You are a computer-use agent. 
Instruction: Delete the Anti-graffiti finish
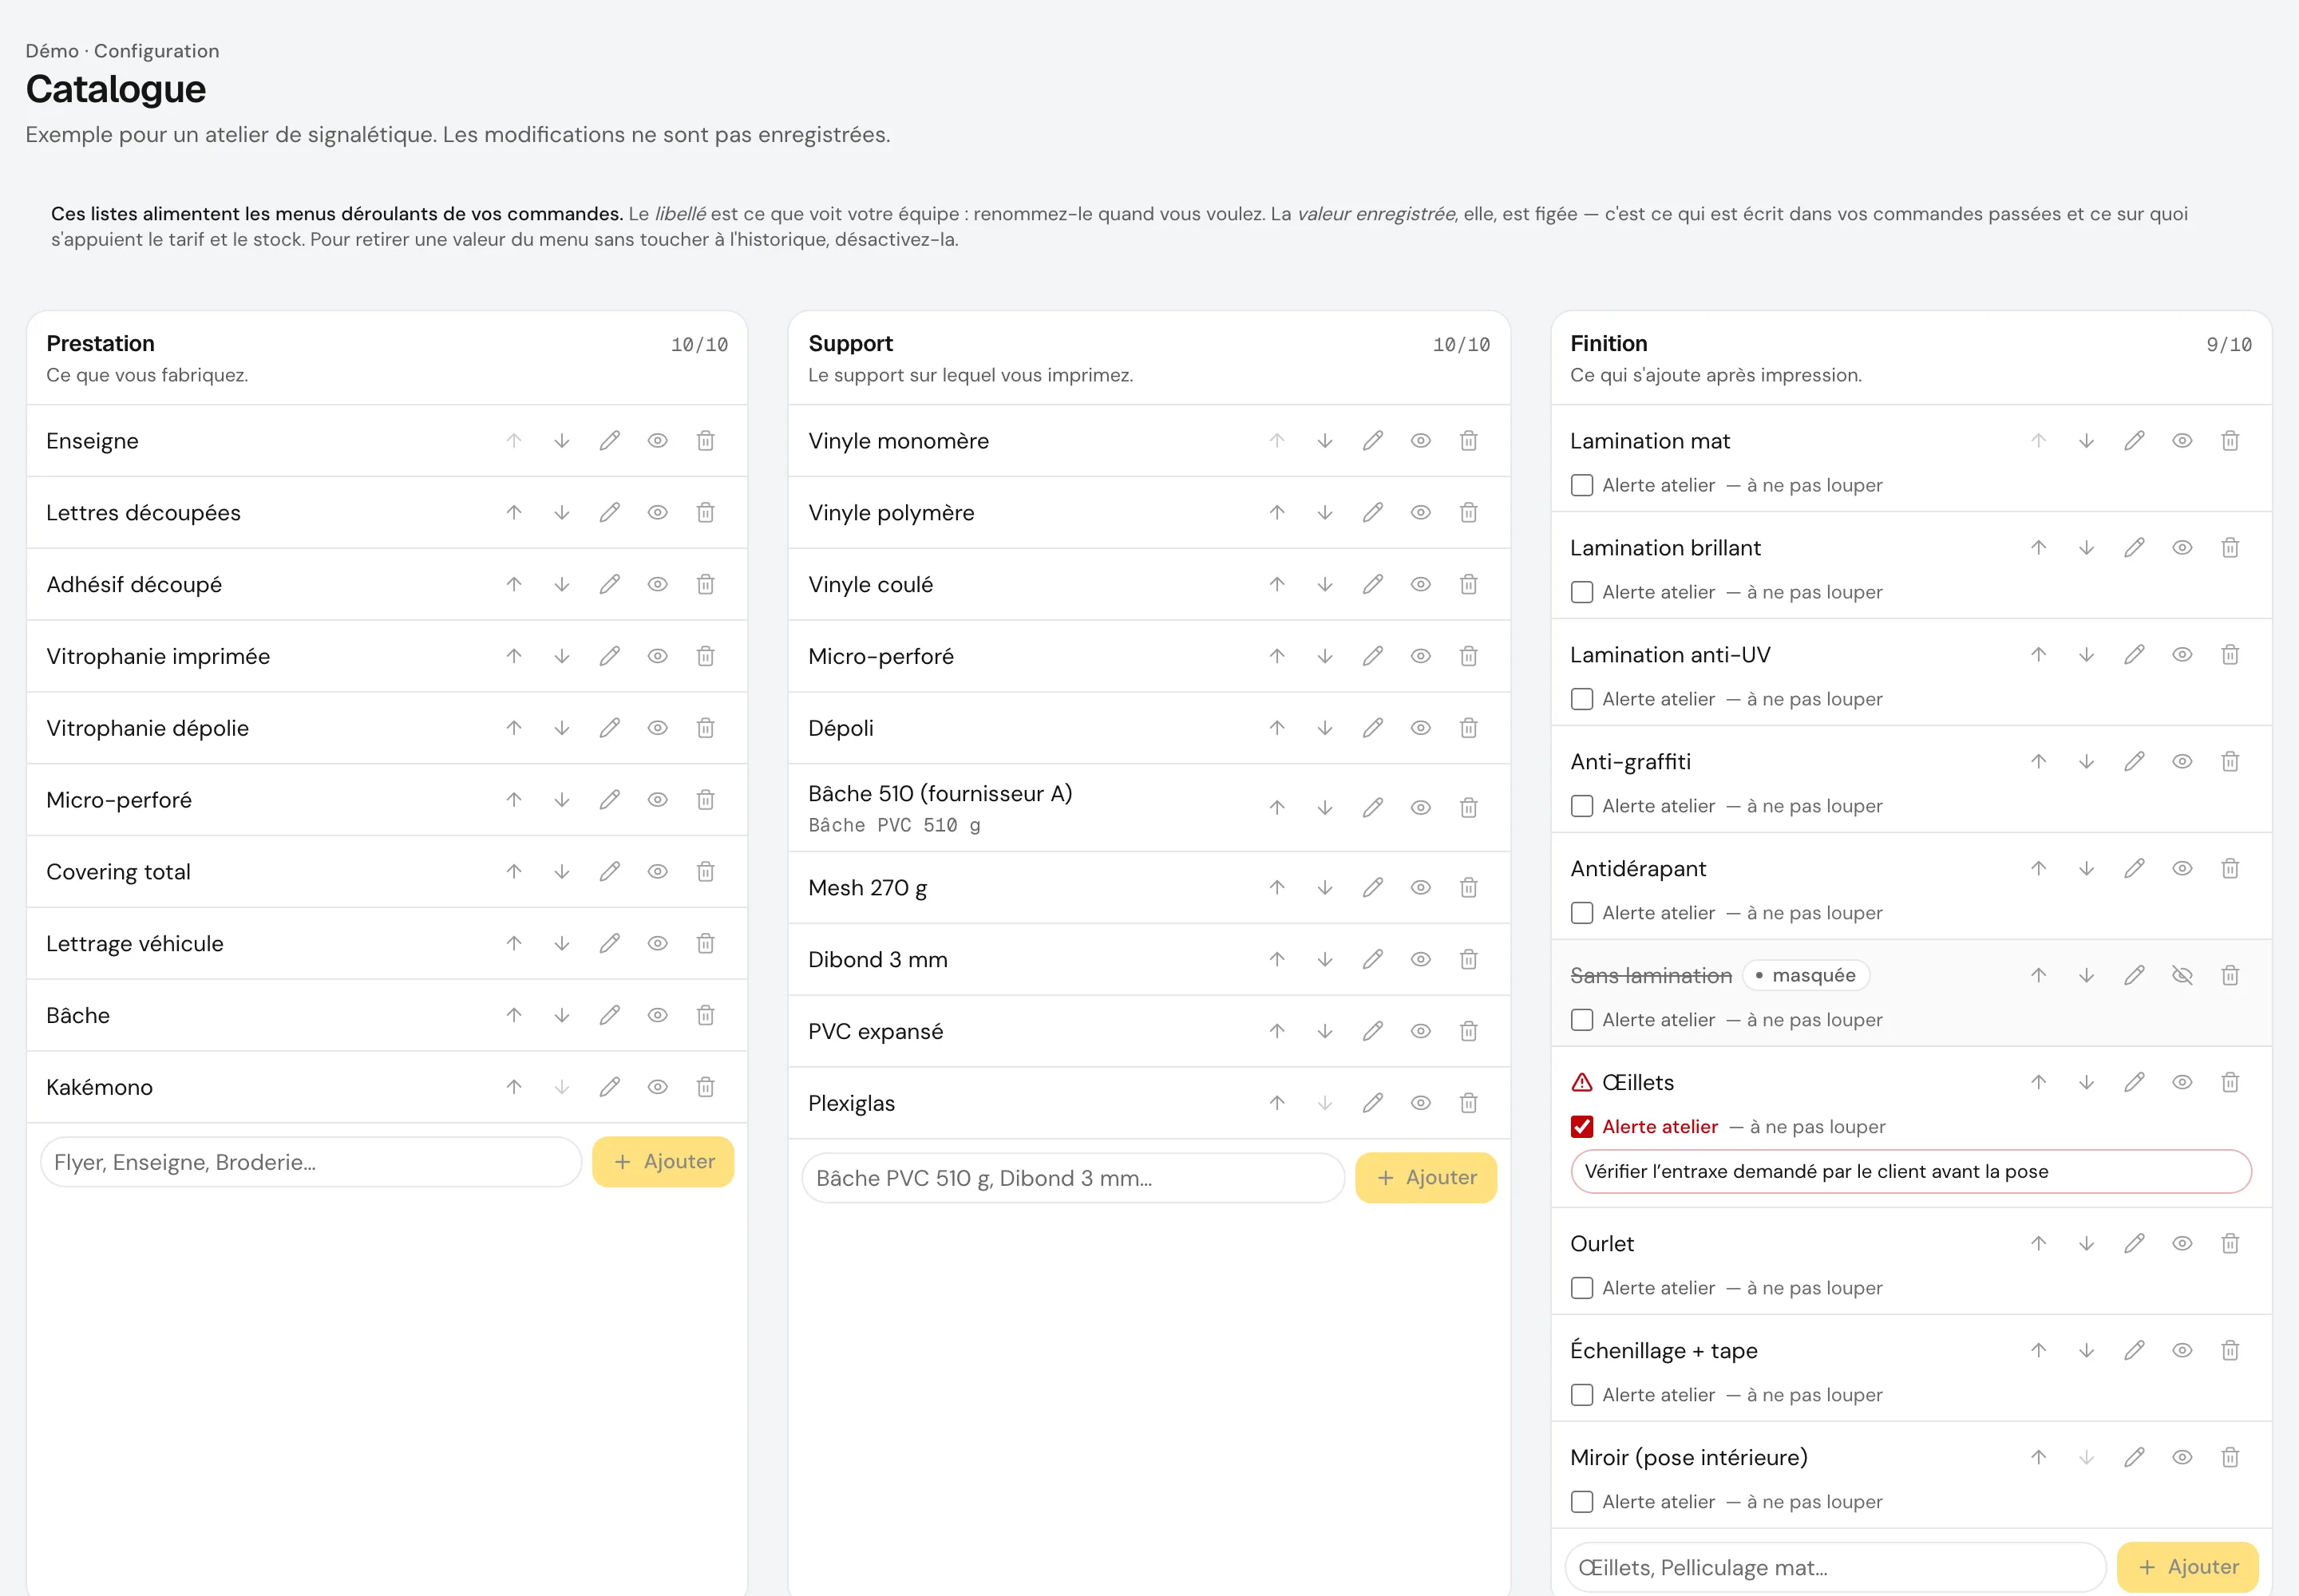click(2230, 762)
